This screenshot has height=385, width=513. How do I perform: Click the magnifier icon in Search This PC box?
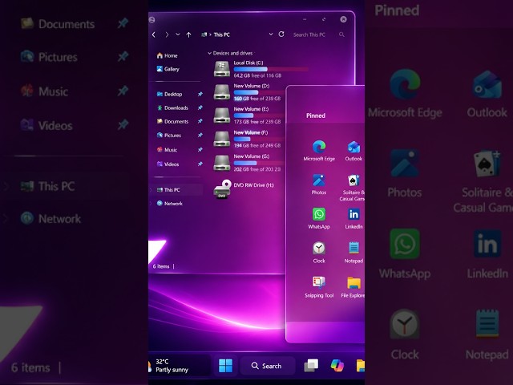(x=341, y=34)
